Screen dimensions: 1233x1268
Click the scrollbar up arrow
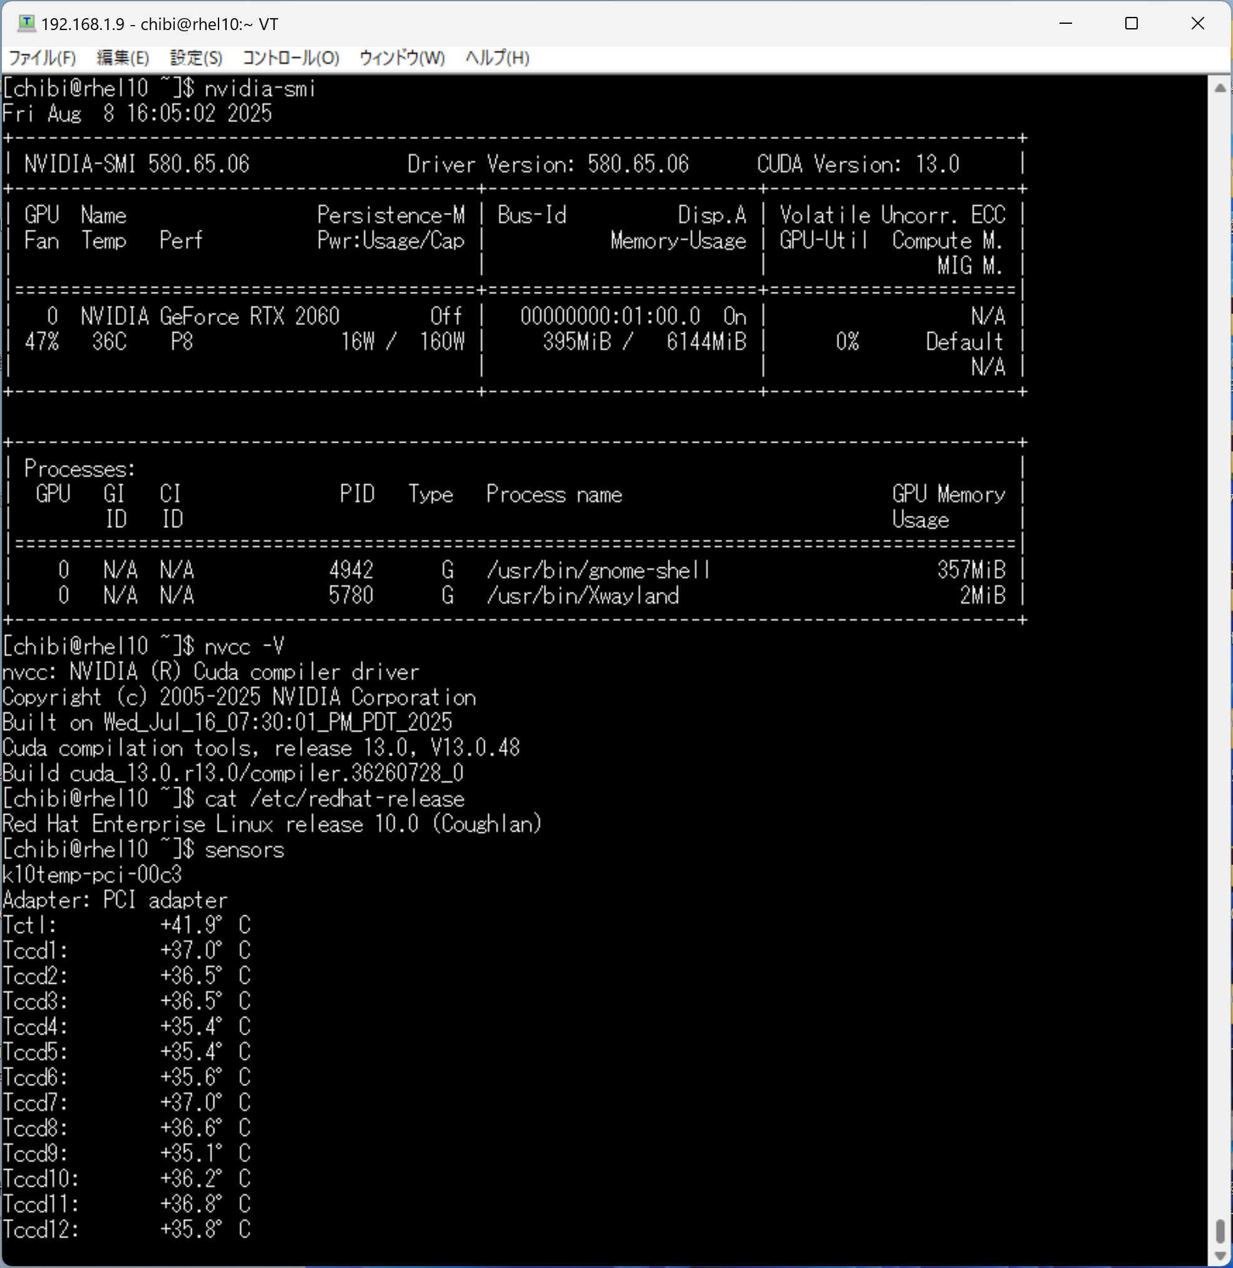coord(1220,88)
